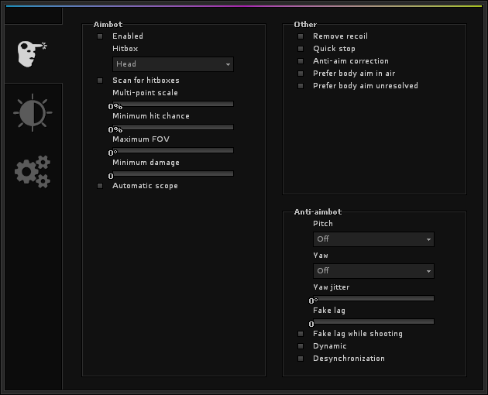Tick Anti-aim correction checkbox
The height and width of the screenshot is (395, 488).
pyautogui.click(x=301, y=61)
